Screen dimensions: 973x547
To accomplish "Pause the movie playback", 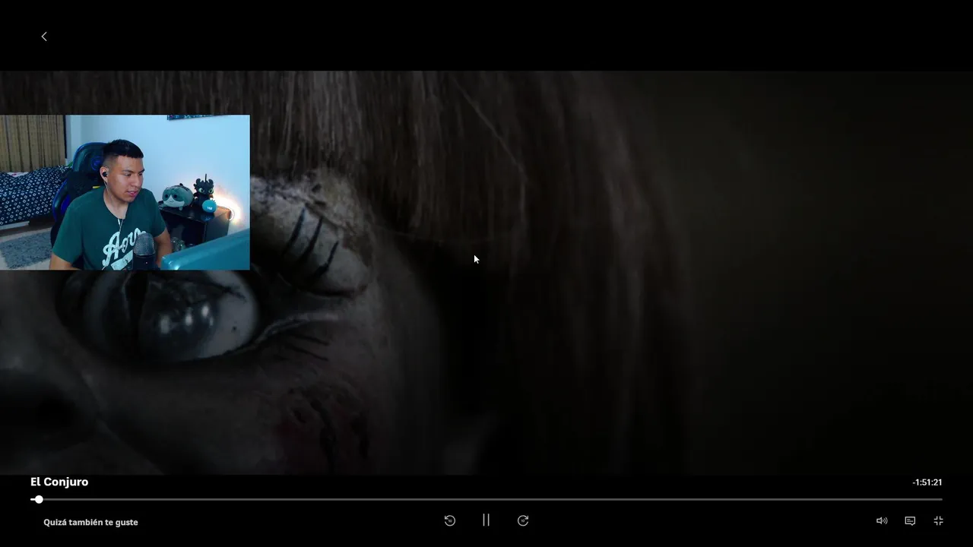I will (x=486, y=520).
